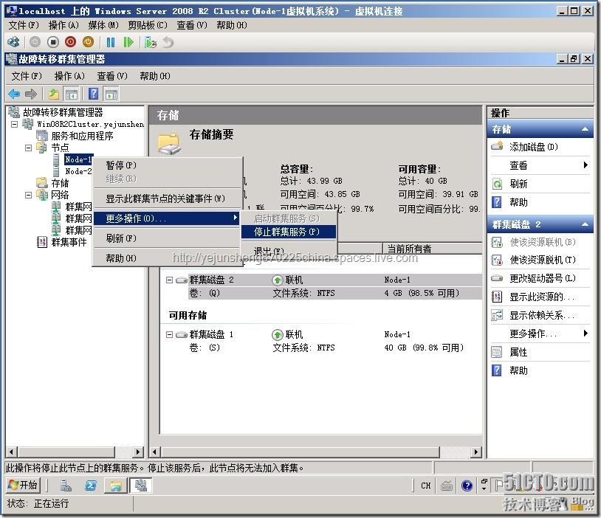The width and height of the screenshot is (601, 518).
Task: Click Show/Hide action pane icon
Action: point(111,94)
